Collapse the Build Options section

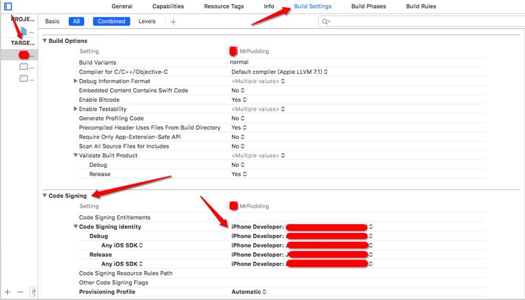tap(45, 40)
